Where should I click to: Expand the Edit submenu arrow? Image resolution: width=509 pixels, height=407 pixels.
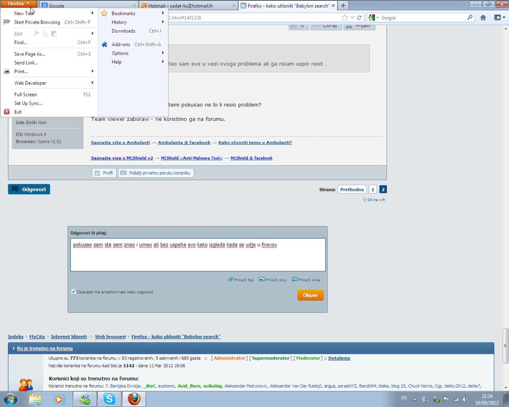pyautogui.click(x=92, y=33)
